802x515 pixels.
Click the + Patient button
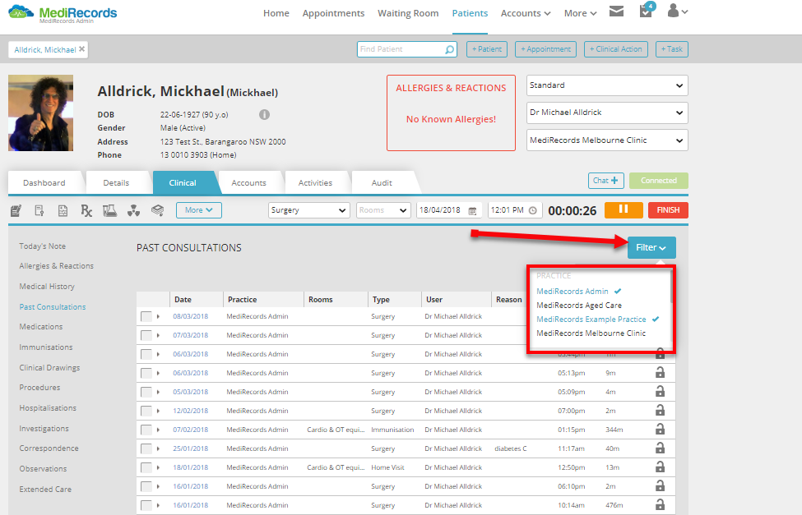click(x=487, y=49)
